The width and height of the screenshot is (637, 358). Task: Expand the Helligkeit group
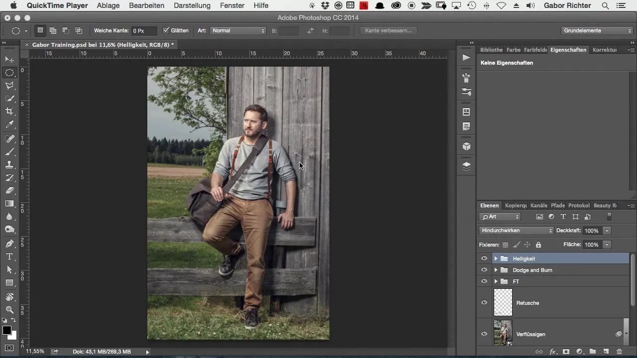click(x=496, y=259)
